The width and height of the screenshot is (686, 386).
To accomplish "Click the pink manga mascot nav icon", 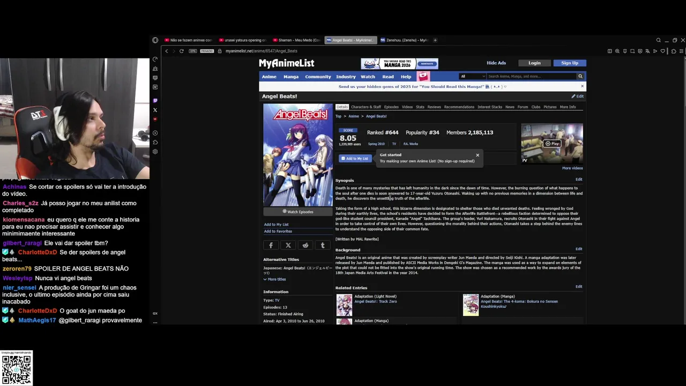I will tap(423, 76).
